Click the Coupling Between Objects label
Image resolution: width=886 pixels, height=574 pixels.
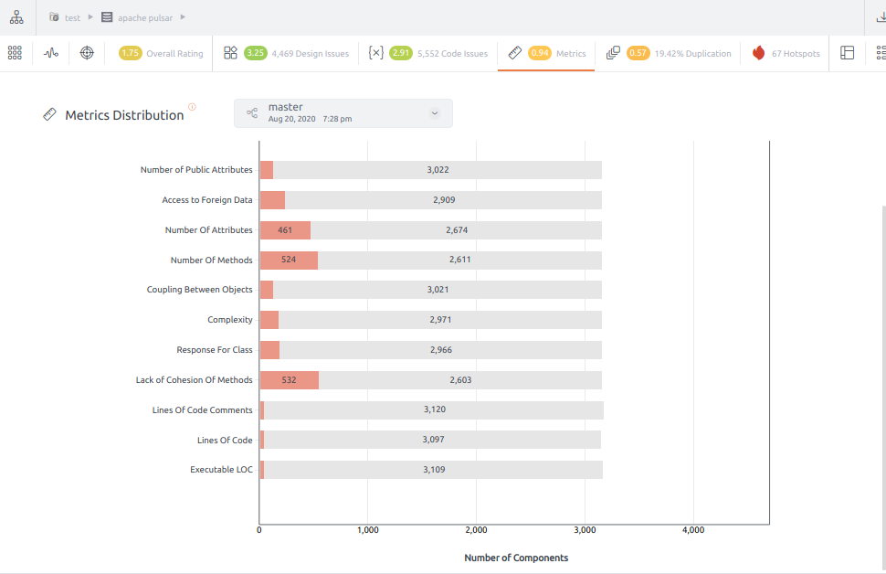click(199, 290)
